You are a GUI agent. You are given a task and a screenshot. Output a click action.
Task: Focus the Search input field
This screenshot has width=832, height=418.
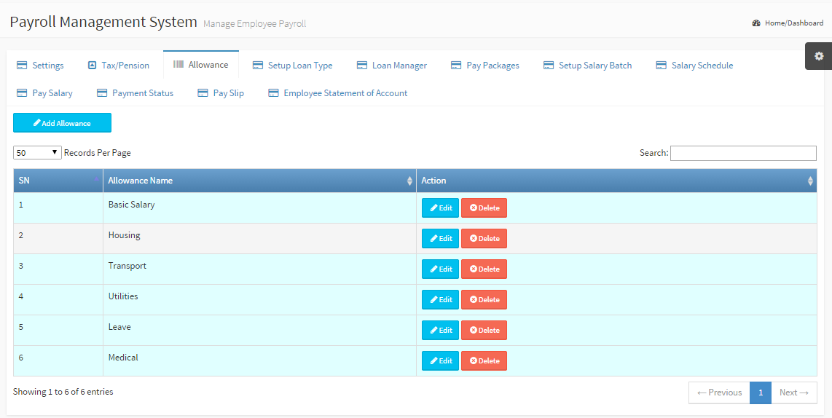pos(742,153)
